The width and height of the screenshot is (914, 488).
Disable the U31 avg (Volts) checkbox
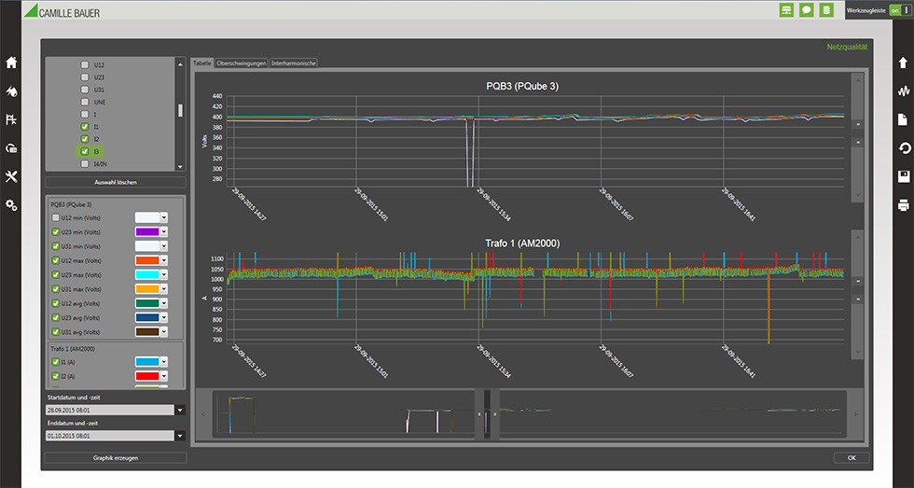pos(56,332)
